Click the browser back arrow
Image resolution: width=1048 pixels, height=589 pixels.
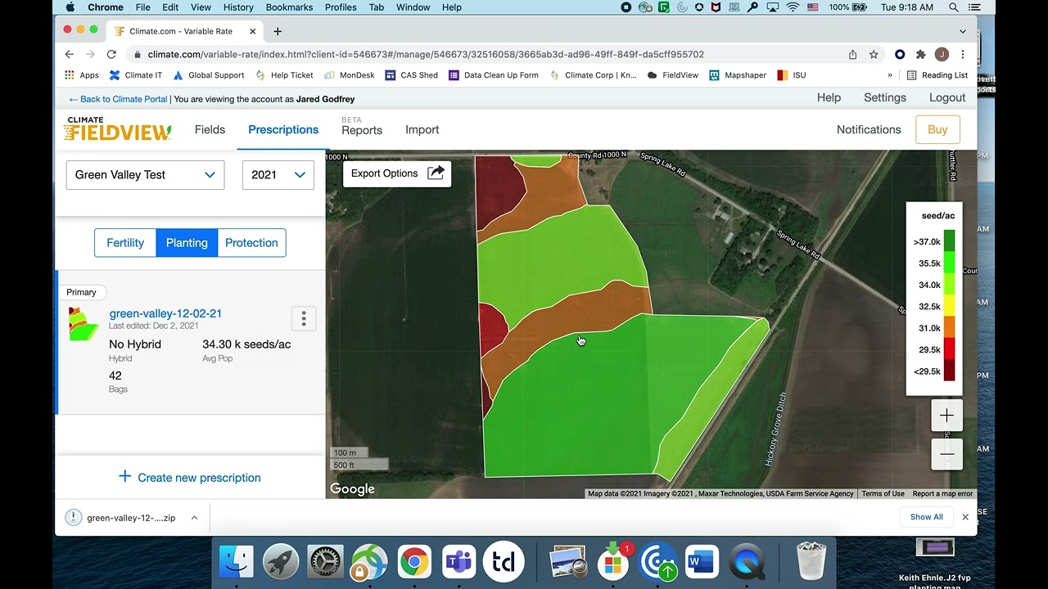pyautogui.click(x=70, y=54)
